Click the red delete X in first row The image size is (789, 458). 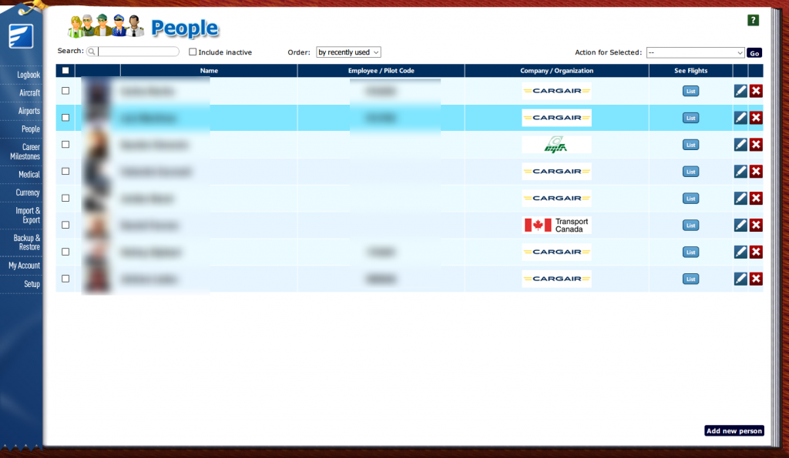point(756,91)
